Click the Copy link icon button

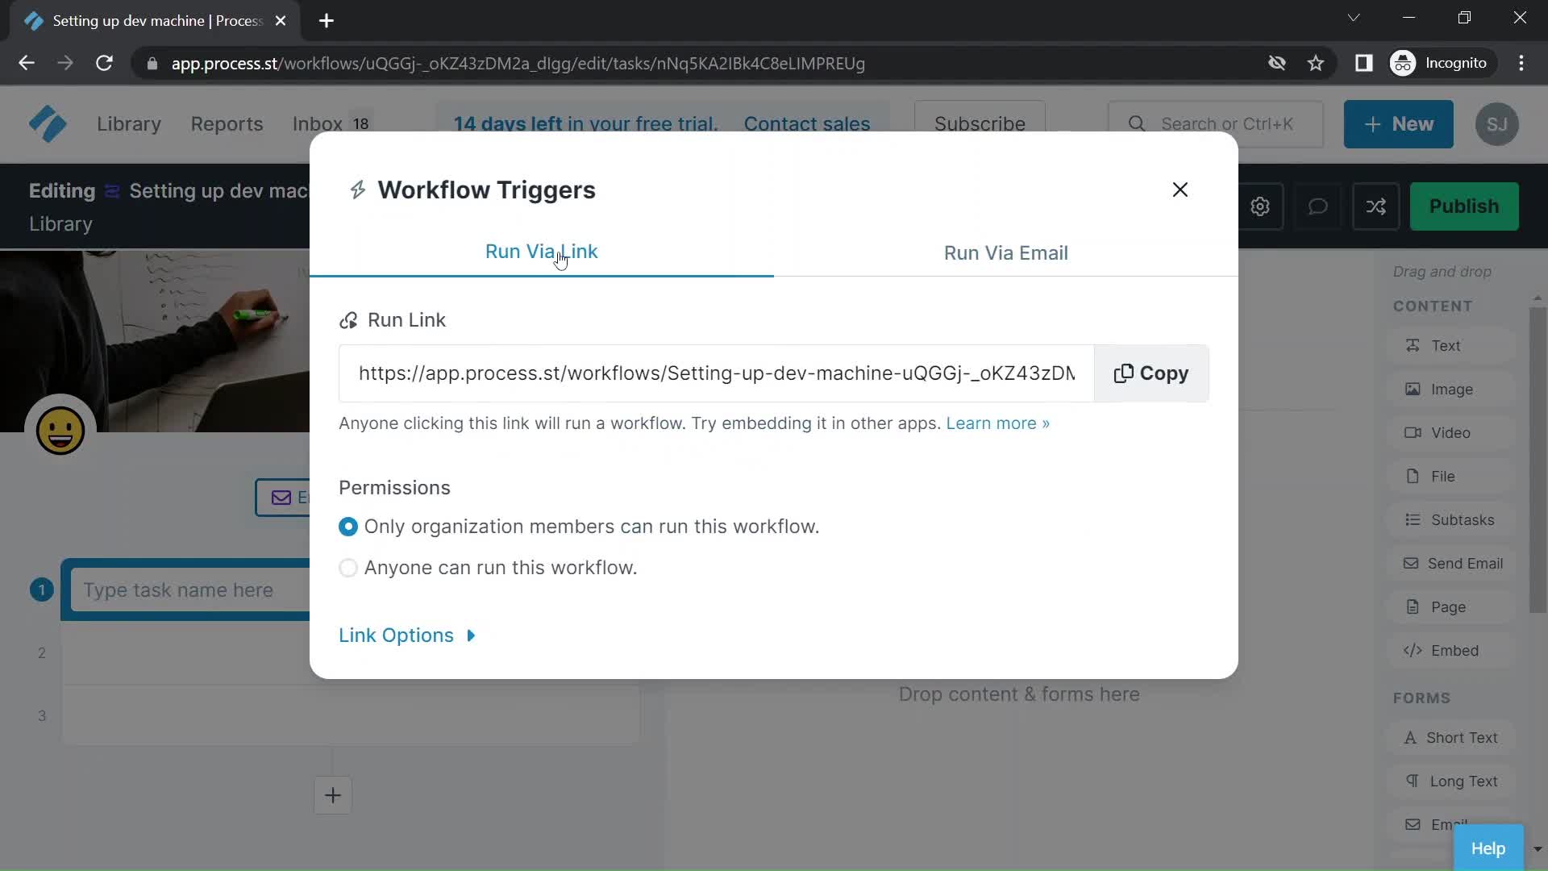click(1151, 373)
